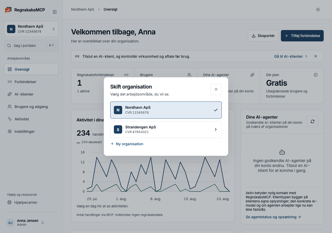Click the Gratis plan value
Screen dimensions: 332x233
coord(276,83)
